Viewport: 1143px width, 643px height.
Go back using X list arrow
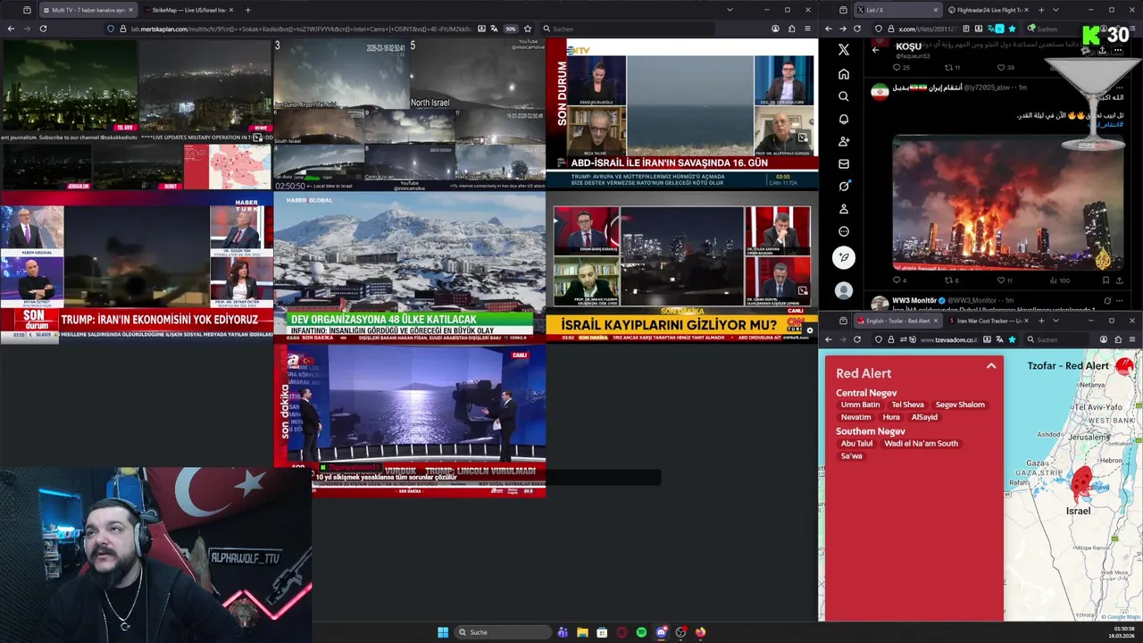coord(875,50)
